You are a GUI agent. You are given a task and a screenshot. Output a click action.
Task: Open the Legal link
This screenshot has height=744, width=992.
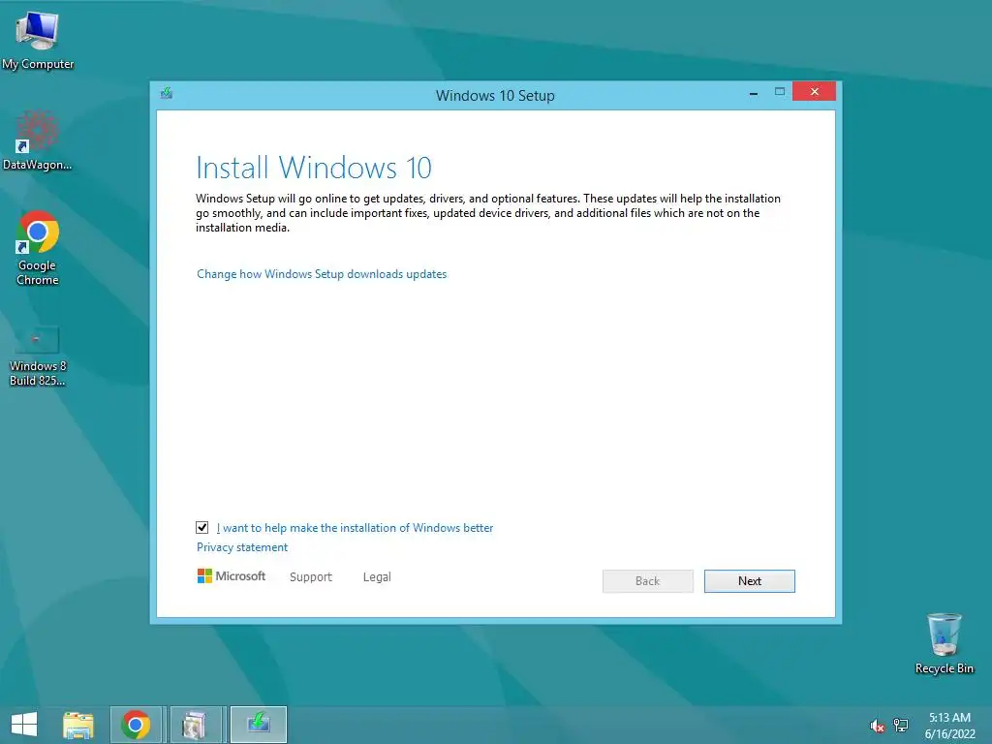click(377, 577)
